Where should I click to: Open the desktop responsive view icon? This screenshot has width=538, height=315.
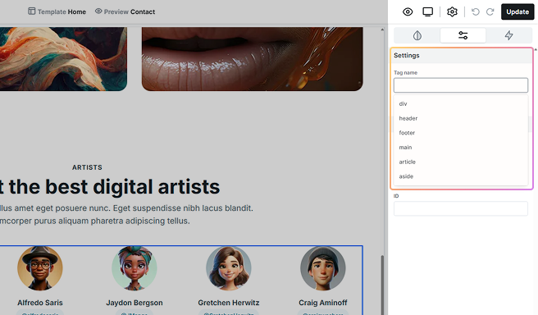tap(428, 12)
